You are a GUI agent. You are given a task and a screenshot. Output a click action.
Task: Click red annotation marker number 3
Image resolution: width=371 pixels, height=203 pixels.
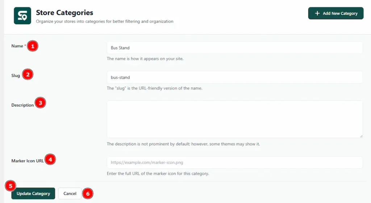point(40,103)
